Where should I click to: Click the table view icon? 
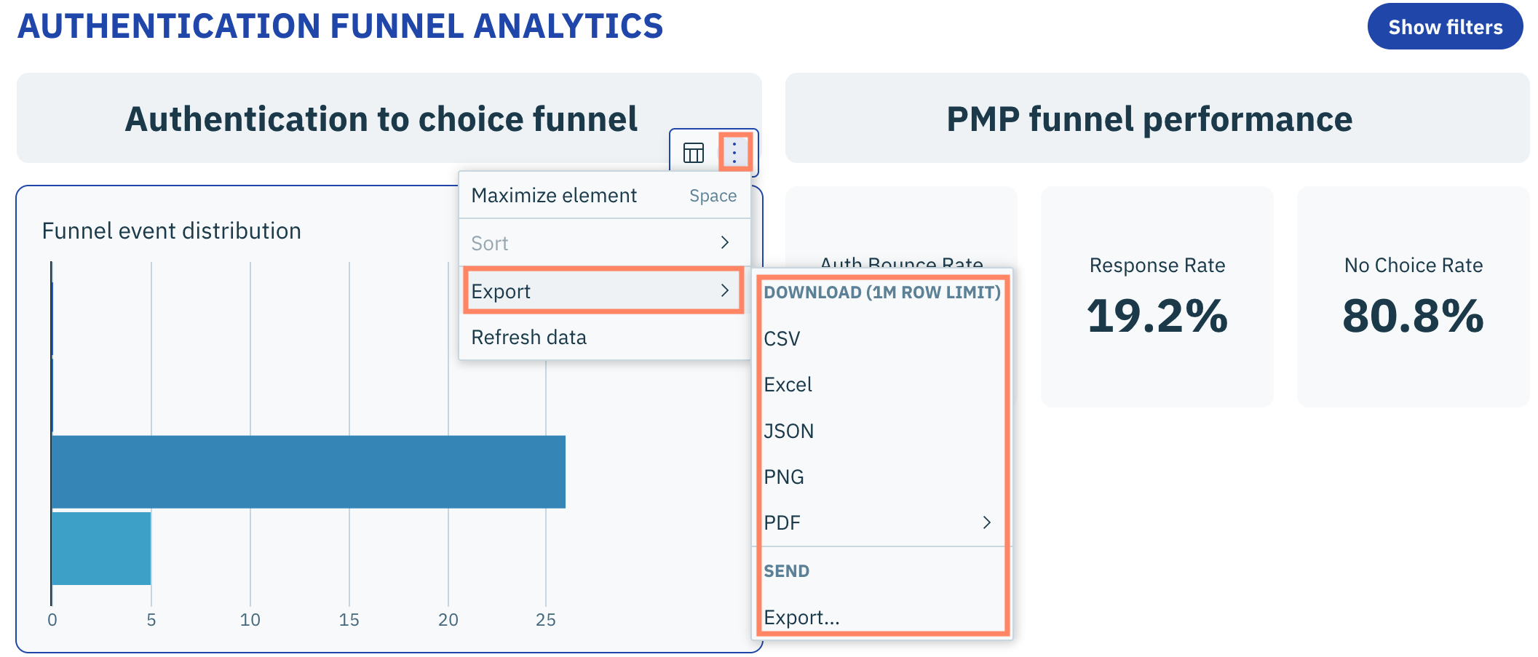tap(693, 153)
